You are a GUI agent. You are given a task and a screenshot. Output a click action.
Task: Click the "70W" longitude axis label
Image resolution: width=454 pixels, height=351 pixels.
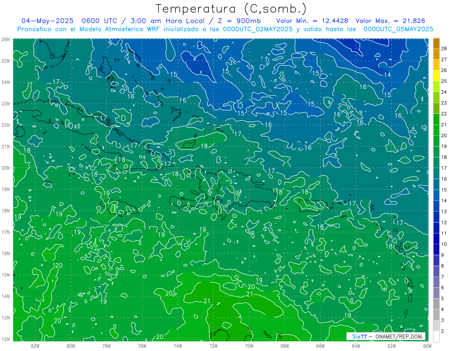coord(249,346)
